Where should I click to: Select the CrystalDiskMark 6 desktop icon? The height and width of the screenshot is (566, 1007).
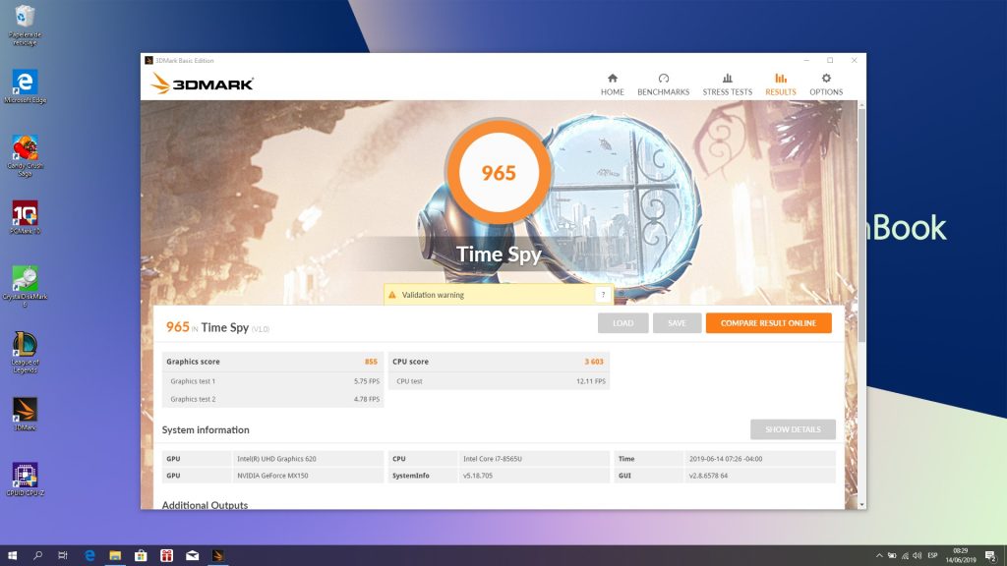click(25, 281)
